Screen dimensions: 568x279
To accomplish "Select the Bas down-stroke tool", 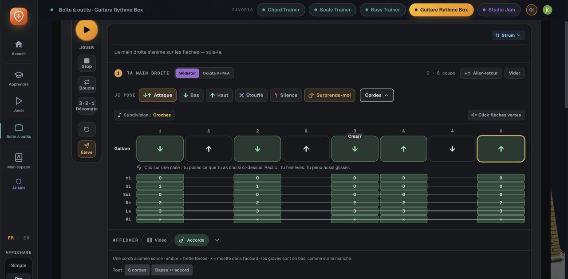I will [x=191, y=95].
